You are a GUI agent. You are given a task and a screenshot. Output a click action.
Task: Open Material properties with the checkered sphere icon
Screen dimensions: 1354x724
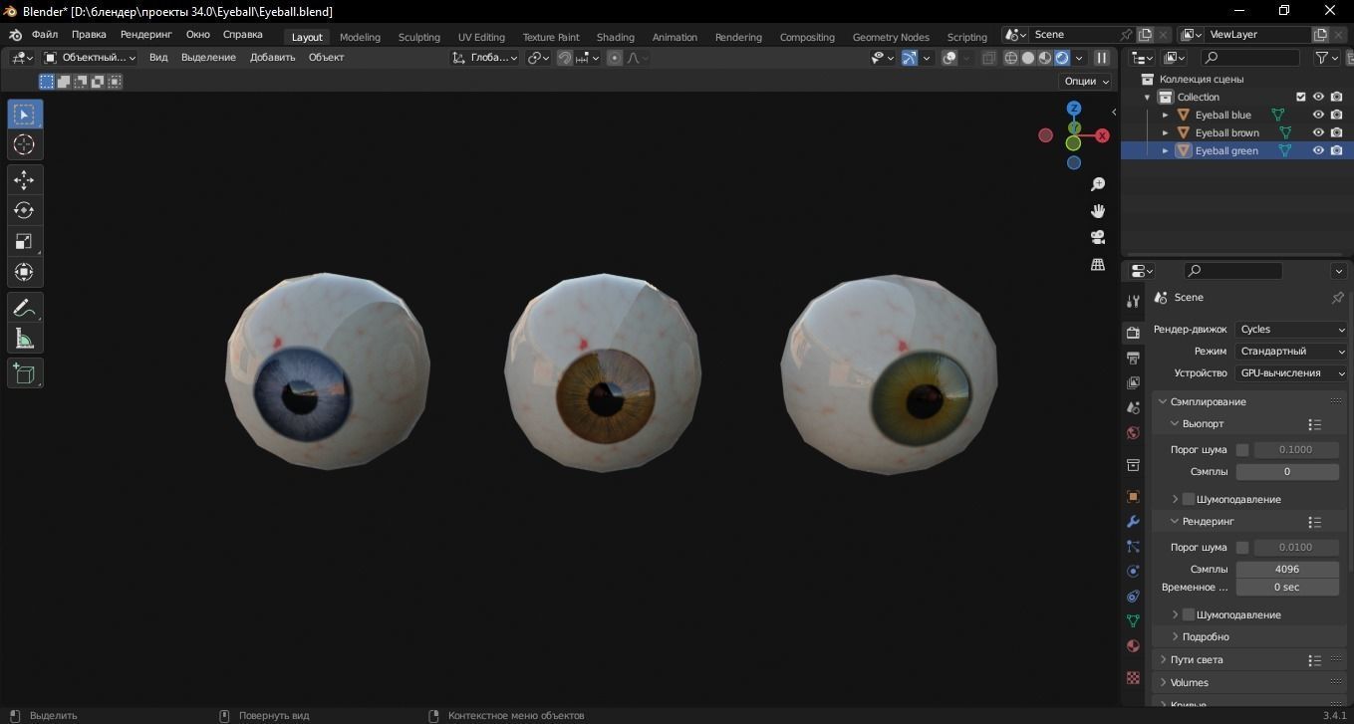(x=1133, y=645)
